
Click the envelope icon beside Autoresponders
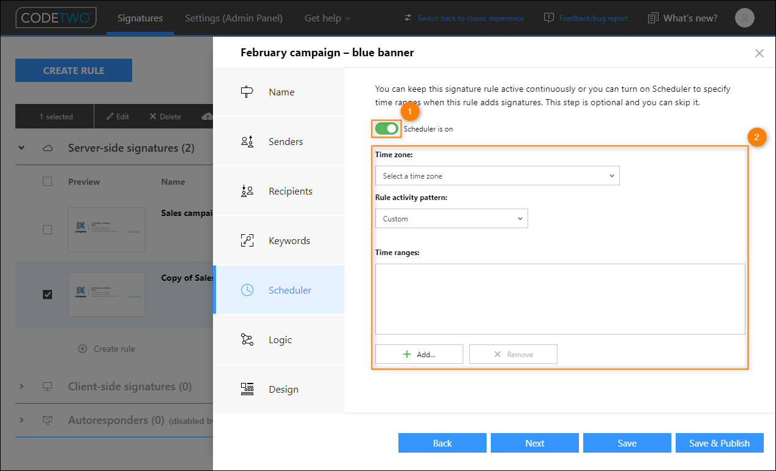tap(47, 420)
